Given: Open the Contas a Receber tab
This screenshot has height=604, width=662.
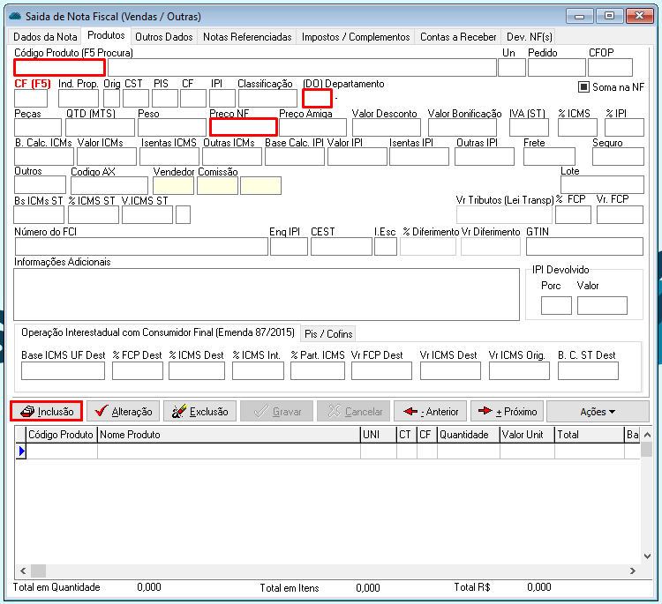Looking at the screenshot, I should pyautogui.click(x=458, y=37).
